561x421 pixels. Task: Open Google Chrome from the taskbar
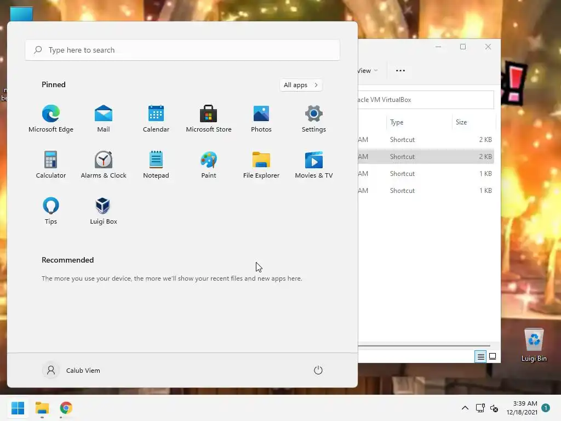[66, 408]
